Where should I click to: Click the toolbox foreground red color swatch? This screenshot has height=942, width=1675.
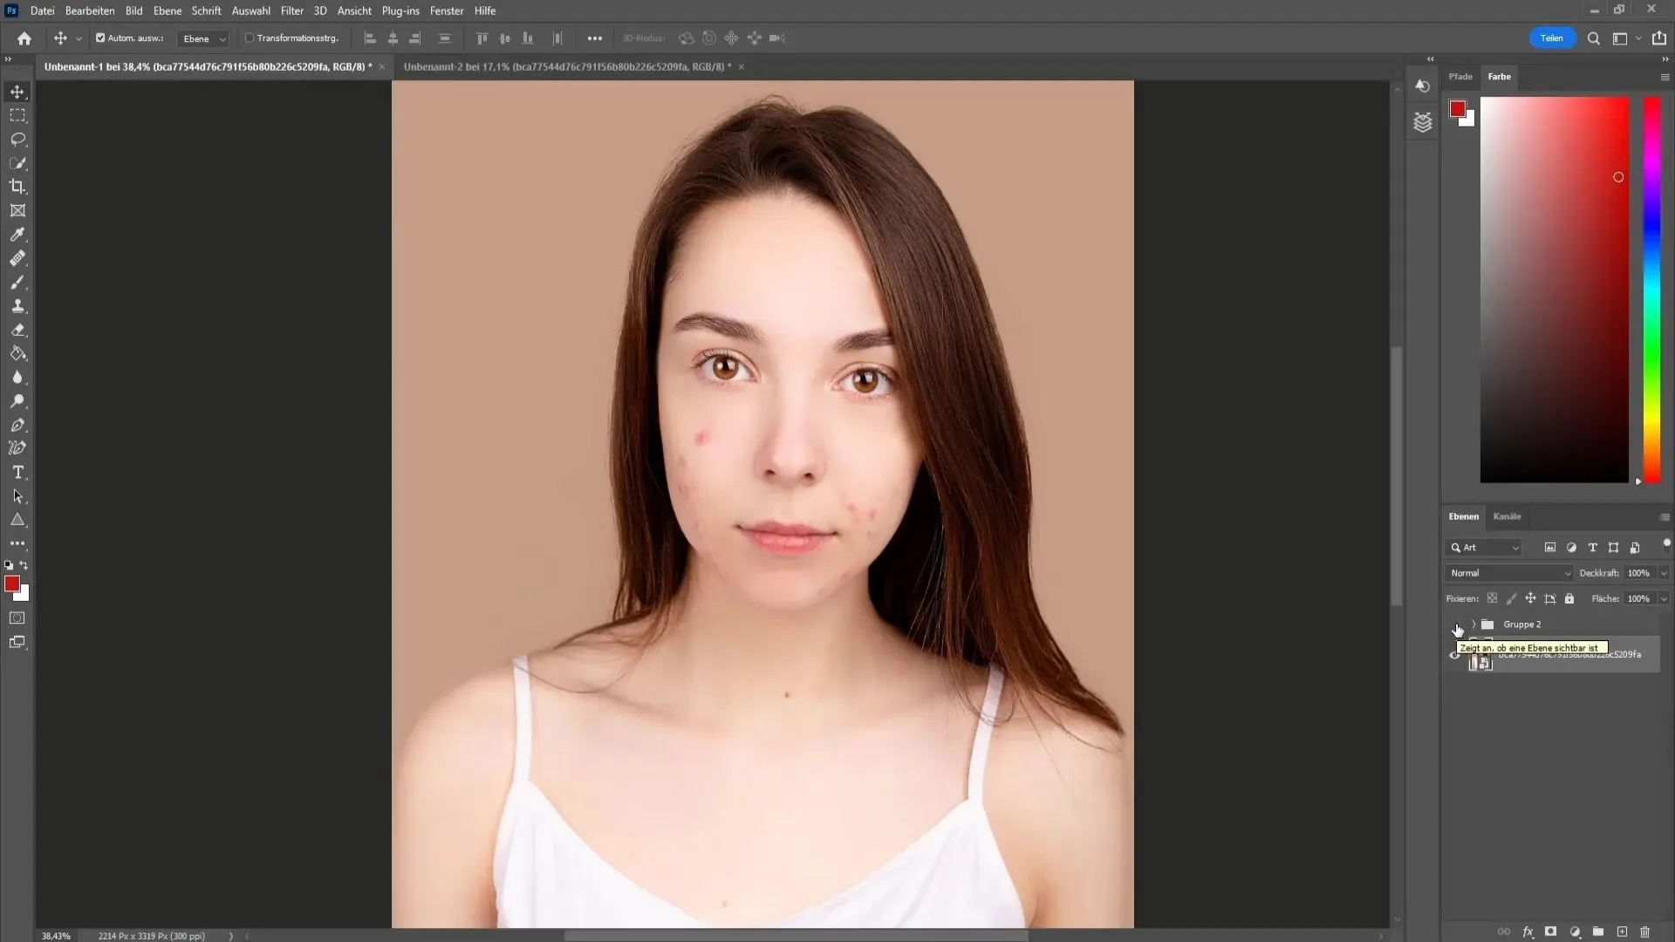[12, 584]
